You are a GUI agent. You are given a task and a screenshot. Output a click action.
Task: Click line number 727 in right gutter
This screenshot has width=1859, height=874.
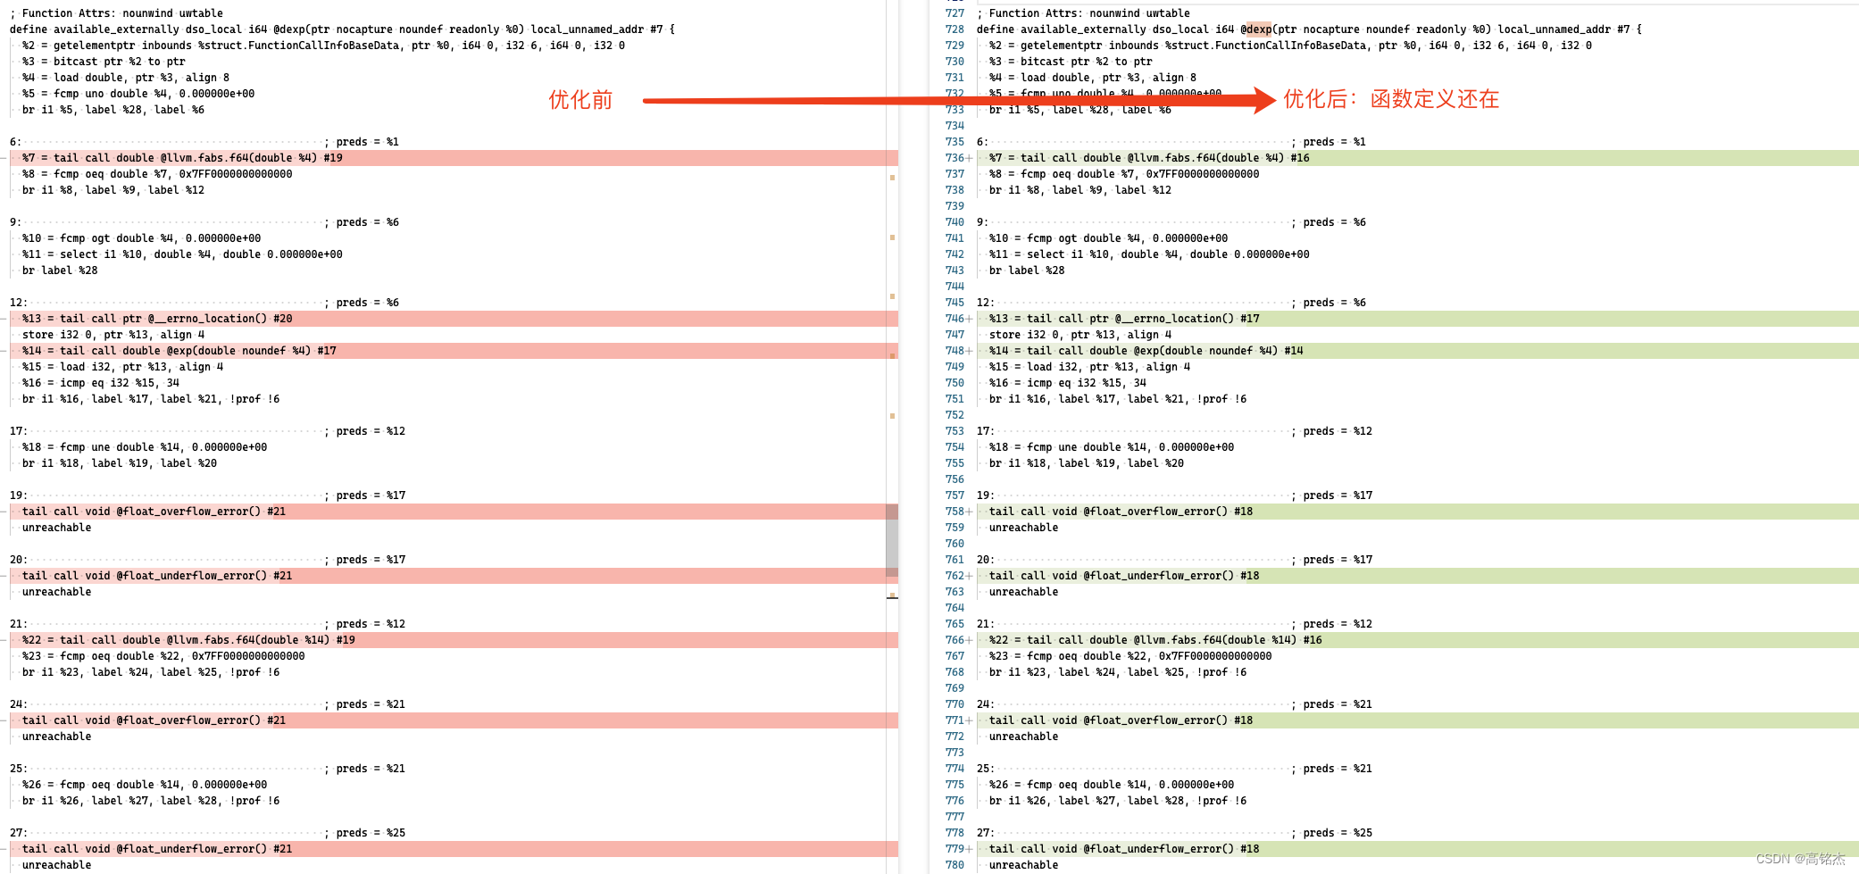[955, 13]
